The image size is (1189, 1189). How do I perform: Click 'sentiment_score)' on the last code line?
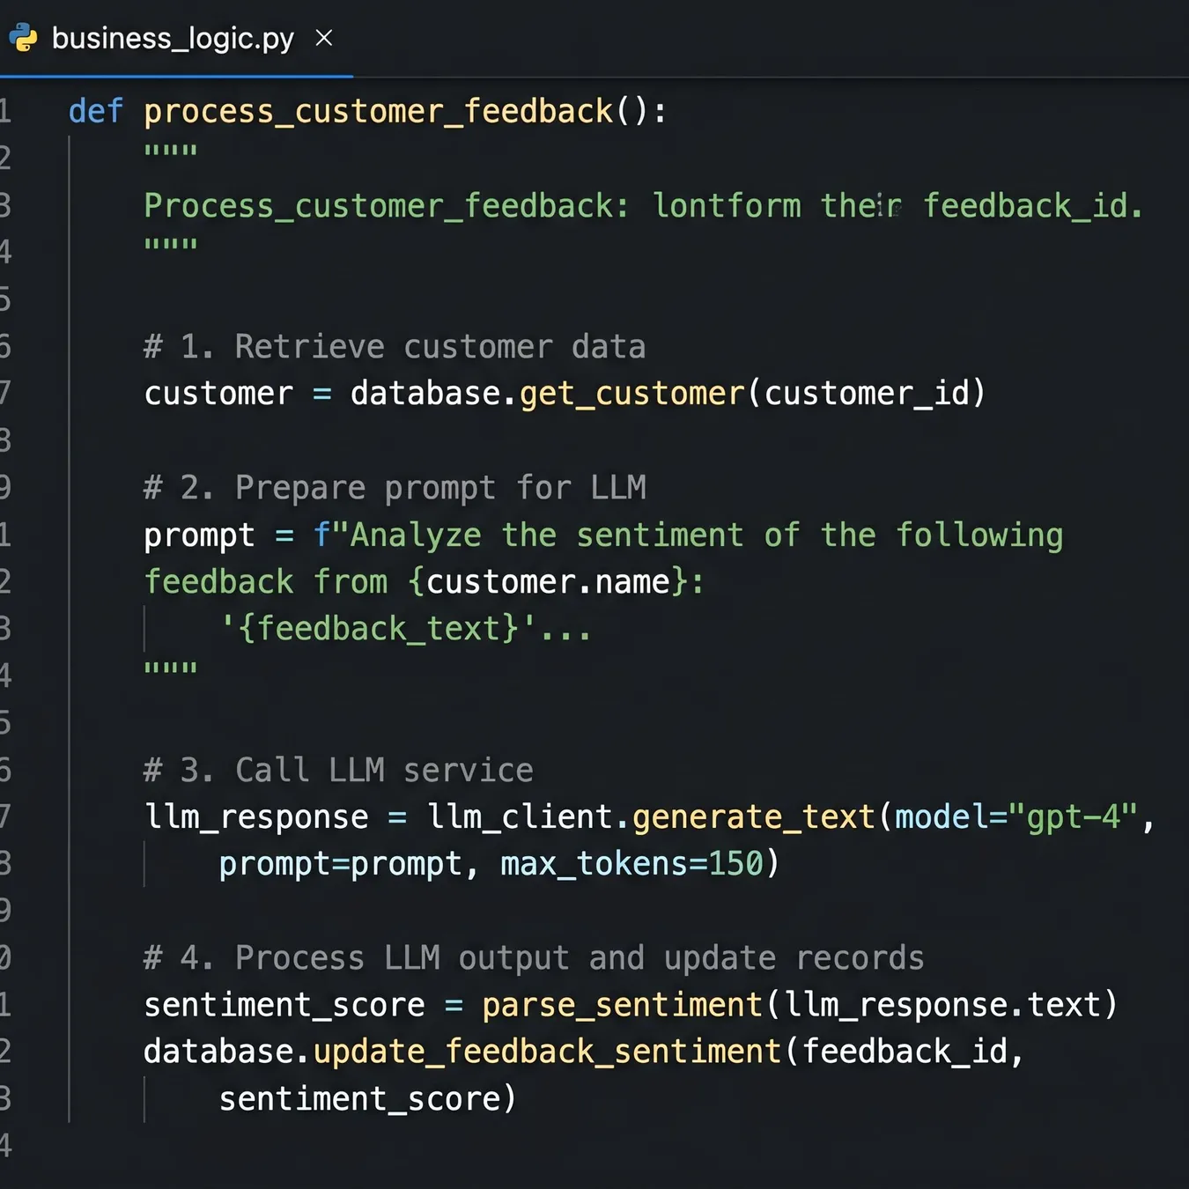click(367, 1099)
